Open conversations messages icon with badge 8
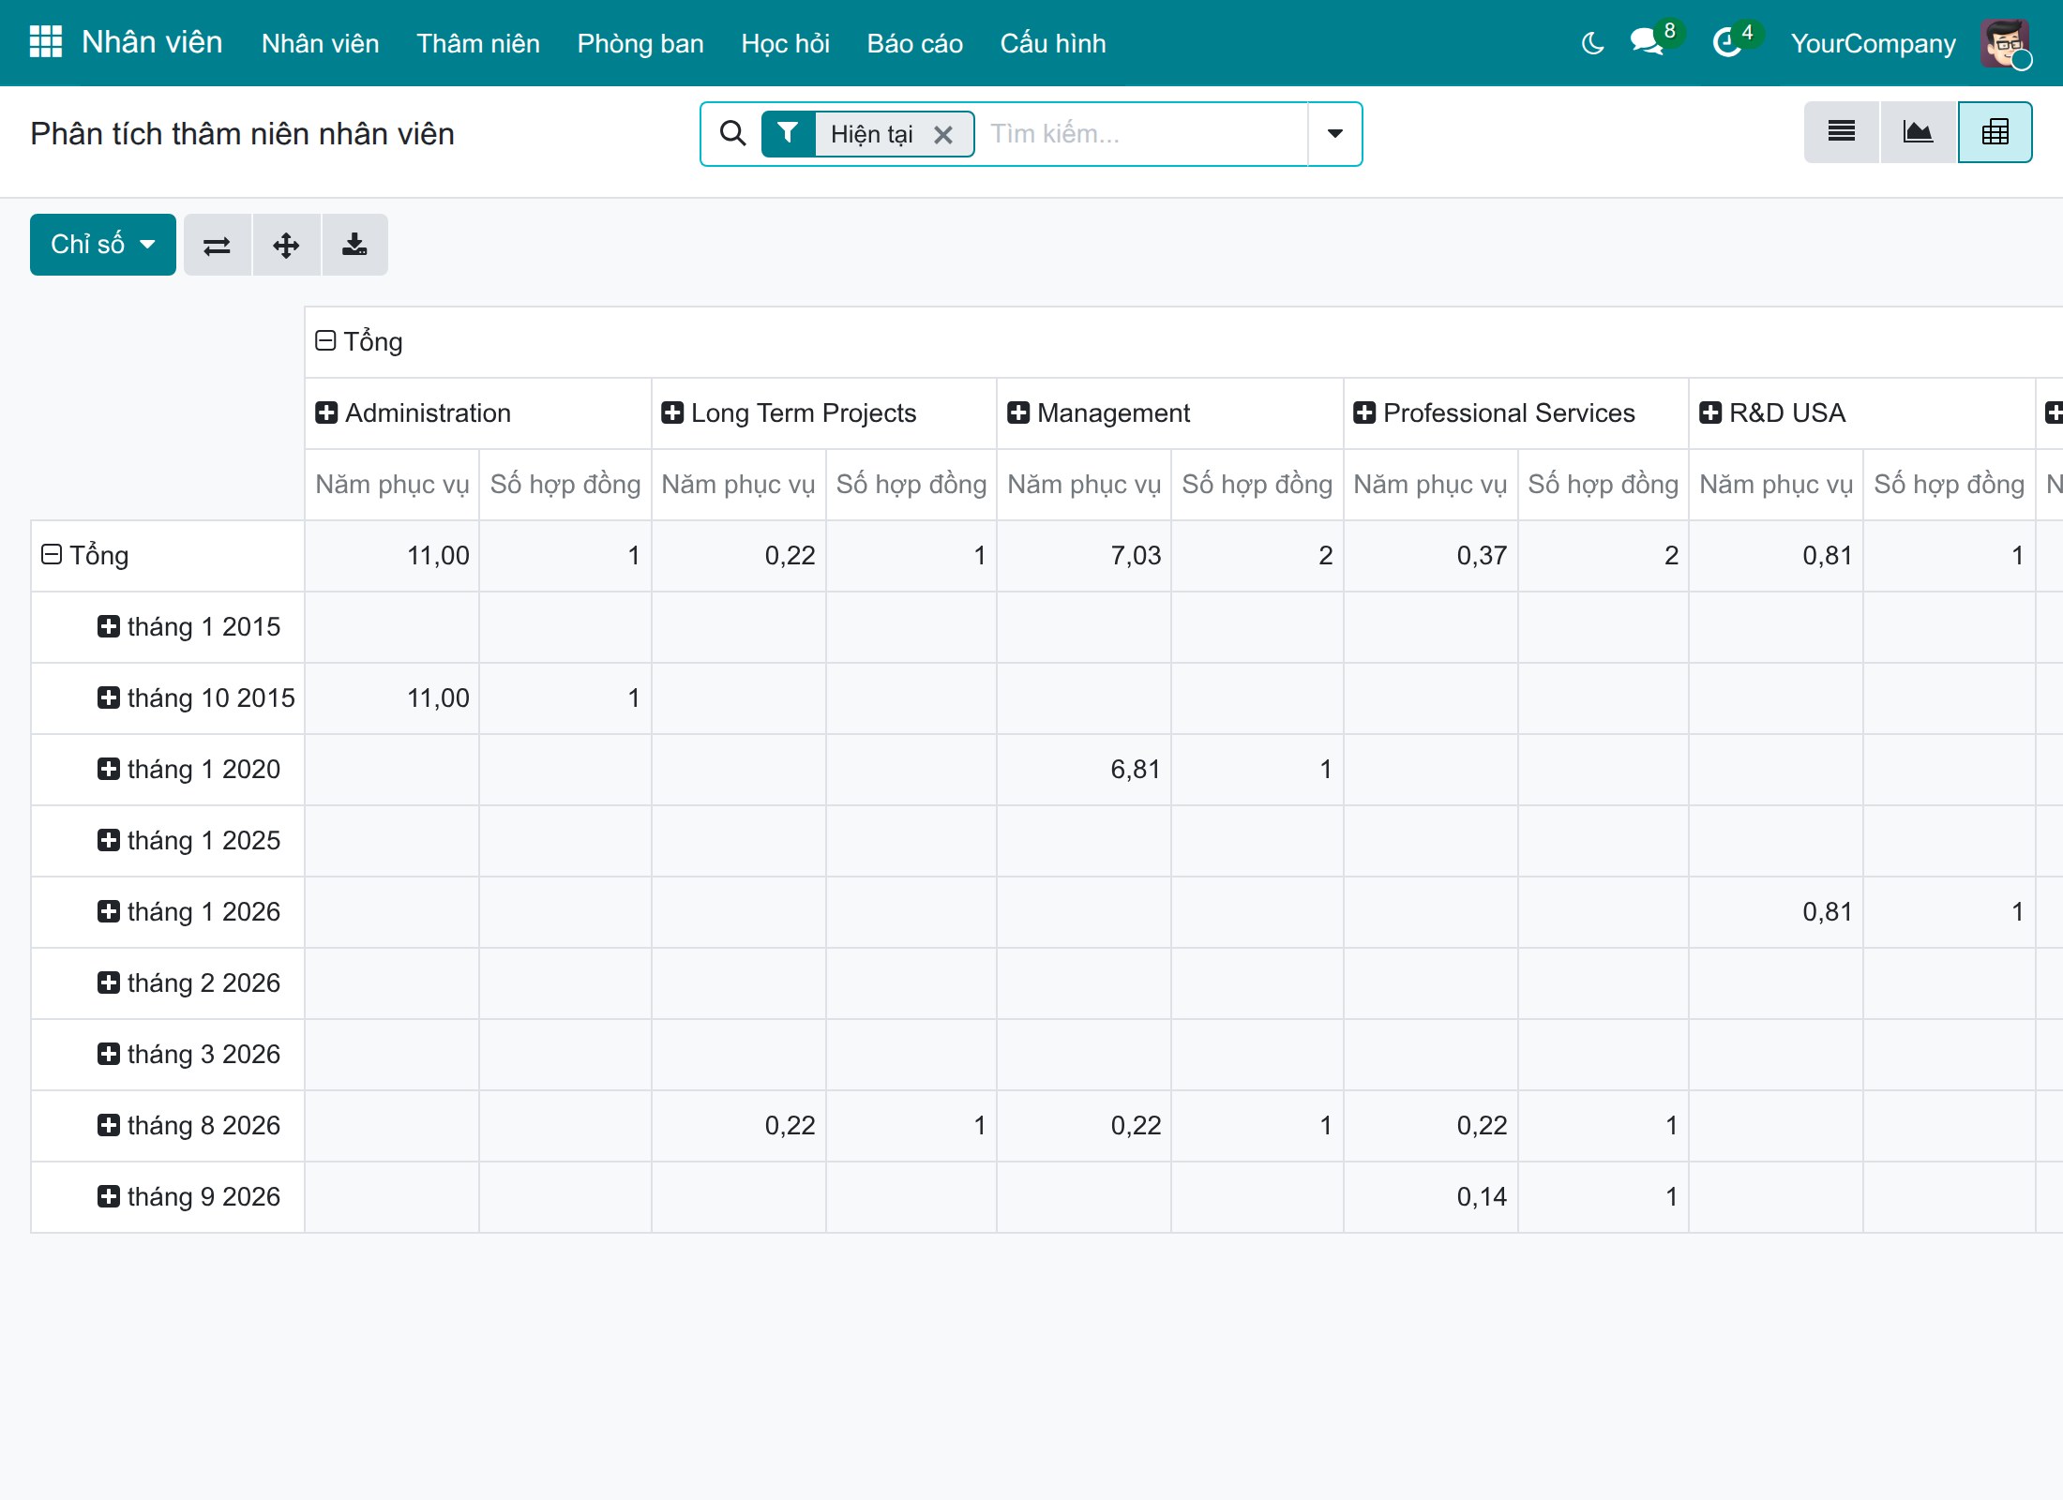 (x=1648, y=42)
